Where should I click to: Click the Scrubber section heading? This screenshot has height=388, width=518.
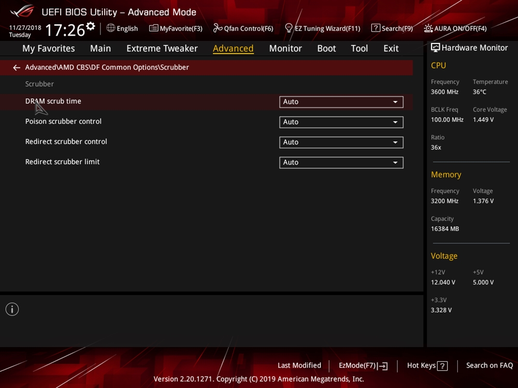[x=39, y=84]
